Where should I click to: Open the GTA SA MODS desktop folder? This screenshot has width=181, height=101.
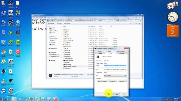point(18,4)
